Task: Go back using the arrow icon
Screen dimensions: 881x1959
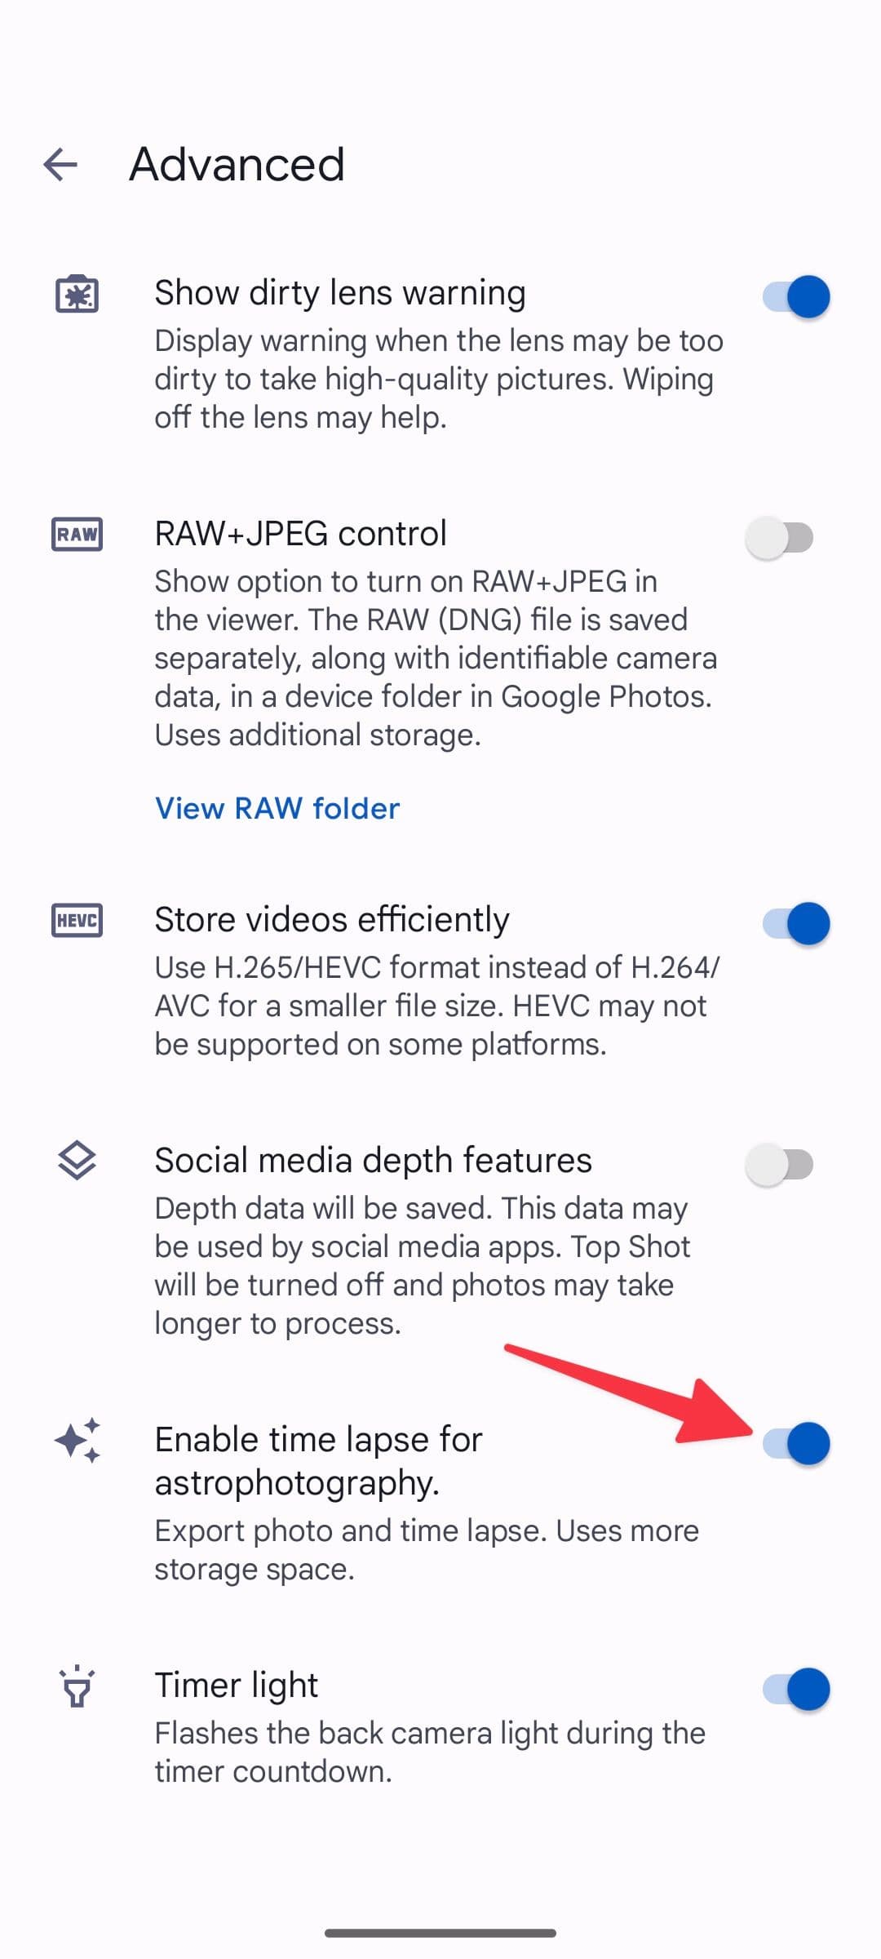Action: pyautogui.click(x=60, y=164)
